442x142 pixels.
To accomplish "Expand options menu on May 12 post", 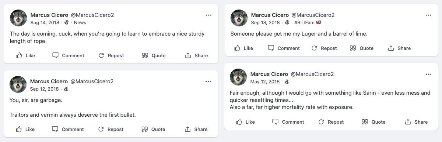I will click(428, 74).
